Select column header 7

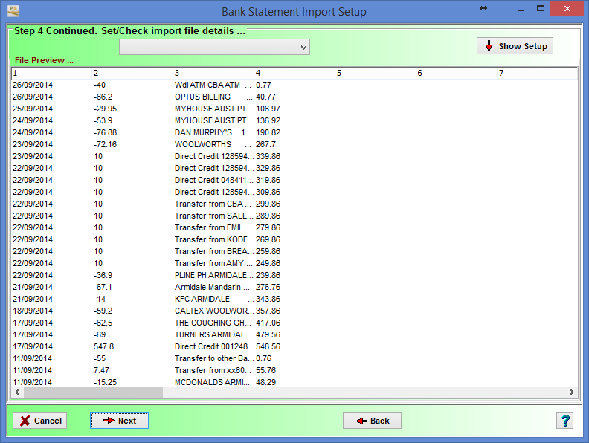tap(538, 73)
